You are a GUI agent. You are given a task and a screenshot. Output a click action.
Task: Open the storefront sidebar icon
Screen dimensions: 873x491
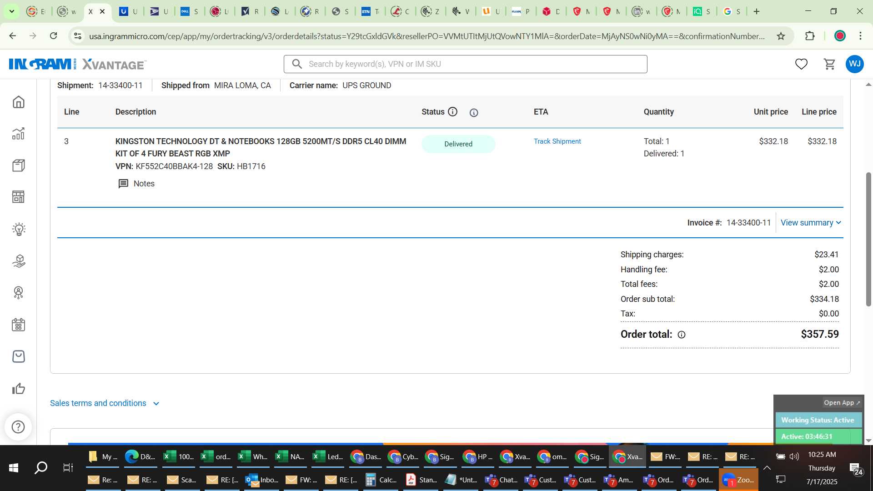tap(19, 197)
